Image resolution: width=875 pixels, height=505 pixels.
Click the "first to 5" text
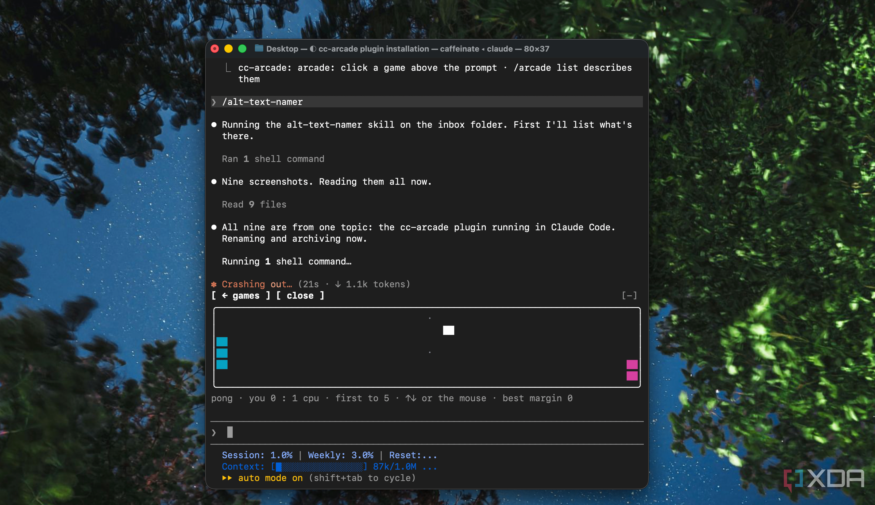[362, 398]
